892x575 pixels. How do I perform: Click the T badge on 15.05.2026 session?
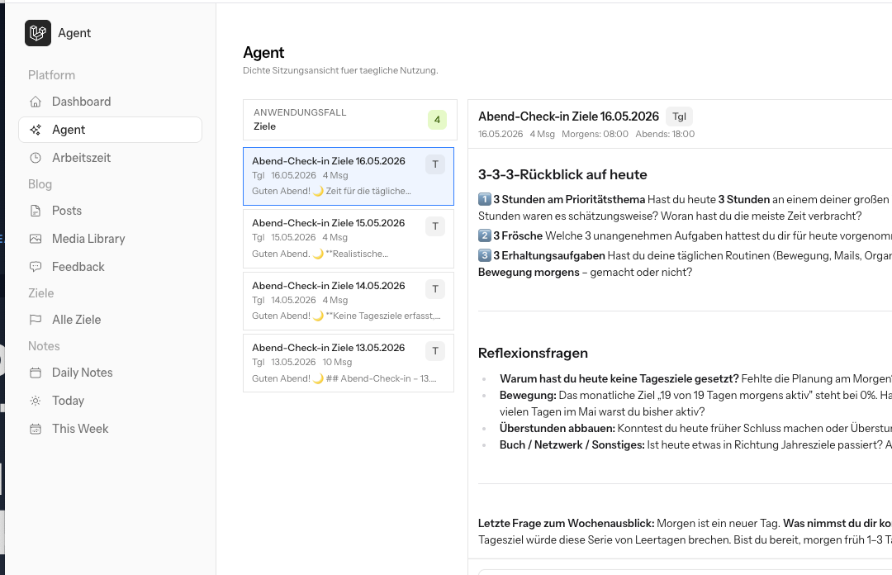(x=435, y=226)
